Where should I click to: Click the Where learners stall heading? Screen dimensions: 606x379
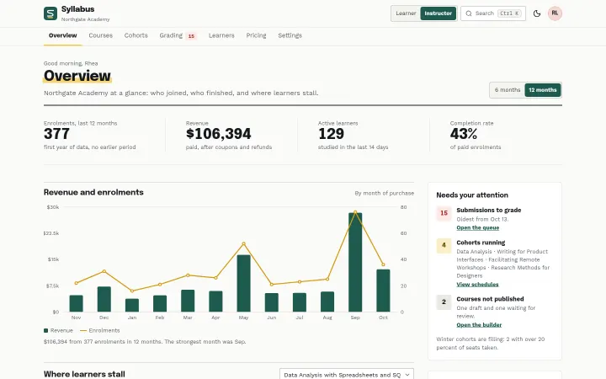pyautogui.click(x=84, y=374)
